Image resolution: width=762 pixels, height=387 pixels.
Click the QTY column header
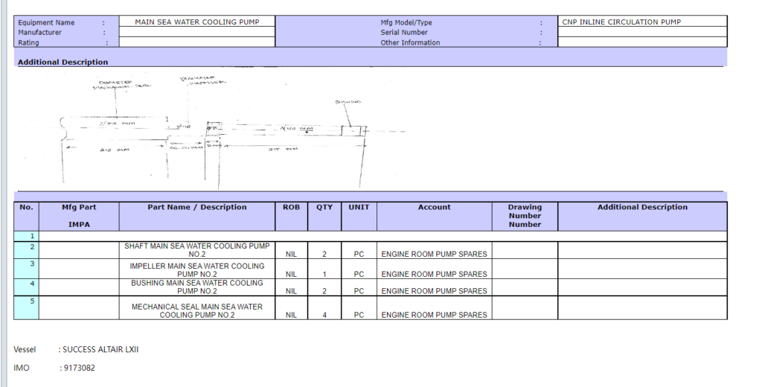tap(324, 208)
